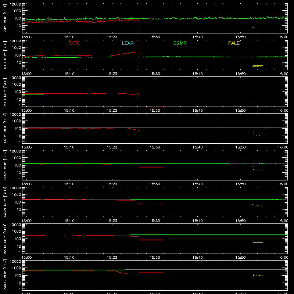The image size is (294, 294).
Task: Click 15:00 time label under 245 MHz plot
Action: tap(26, 37)
